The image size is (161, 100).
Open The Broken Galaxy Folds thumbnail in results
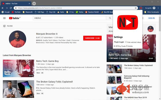(x=18, y=89)
